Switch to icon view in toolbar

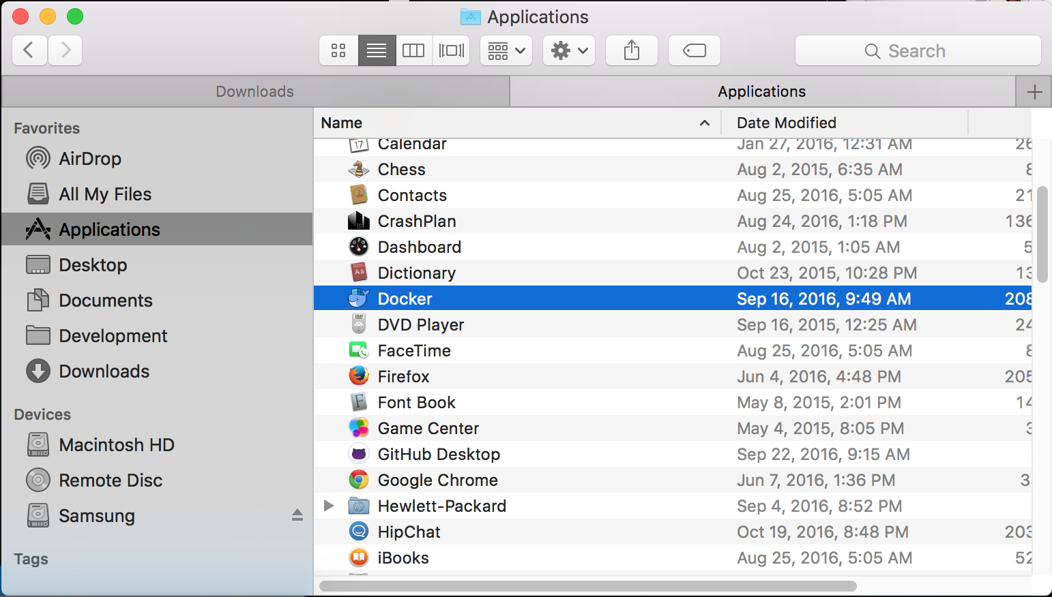coord(338,50)
